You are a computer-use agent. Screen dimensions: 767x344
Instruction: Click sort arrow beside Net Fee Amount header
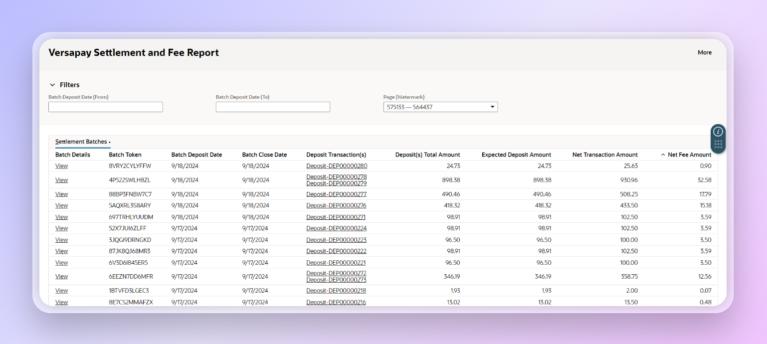(663, 155)
